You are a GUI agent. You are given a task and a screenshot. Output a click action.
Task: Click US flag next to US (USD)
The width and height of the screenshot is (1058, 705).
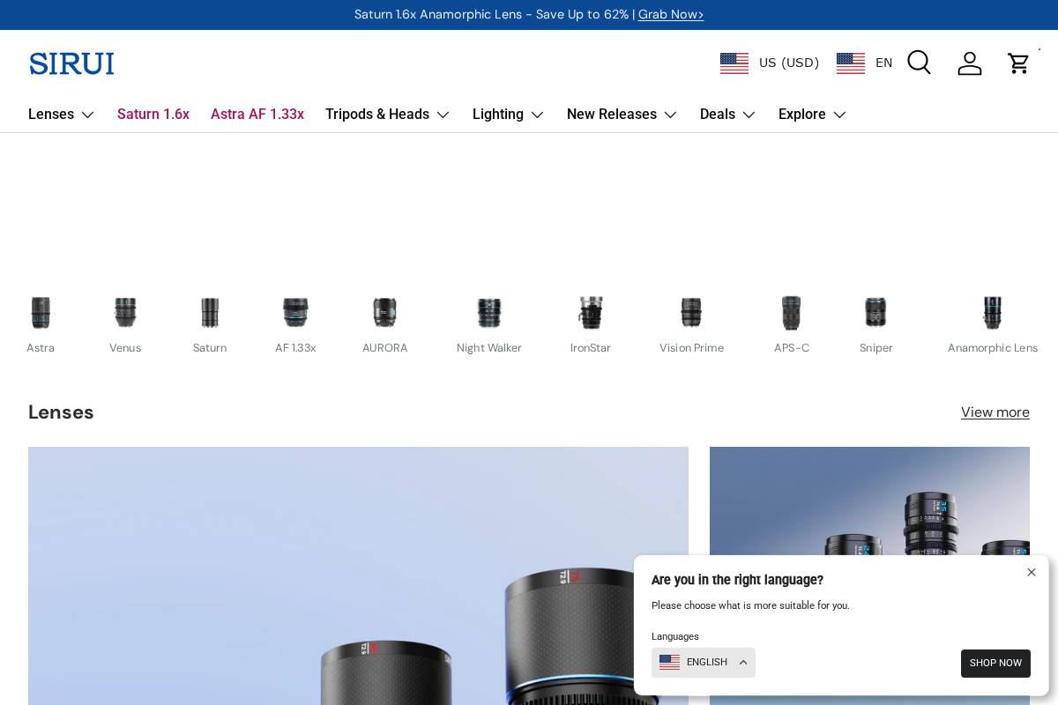tap(734, 63)
